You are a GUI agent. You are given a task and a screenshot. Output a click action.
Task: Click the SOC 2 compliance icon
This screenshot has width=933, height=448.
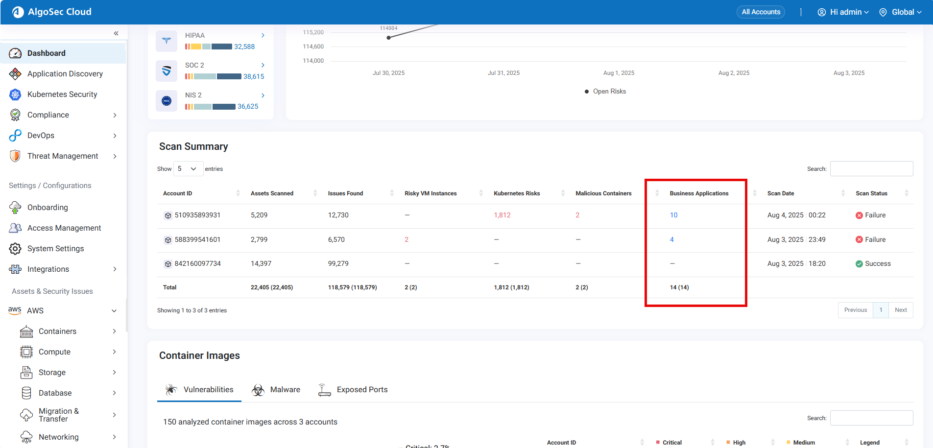click(167, 71)
